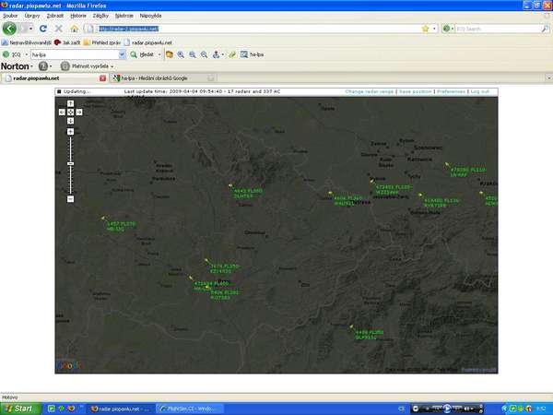The width and height of the screenshot is (553, 415).
Task: Stop loading with the X icon
Action: 59,29
